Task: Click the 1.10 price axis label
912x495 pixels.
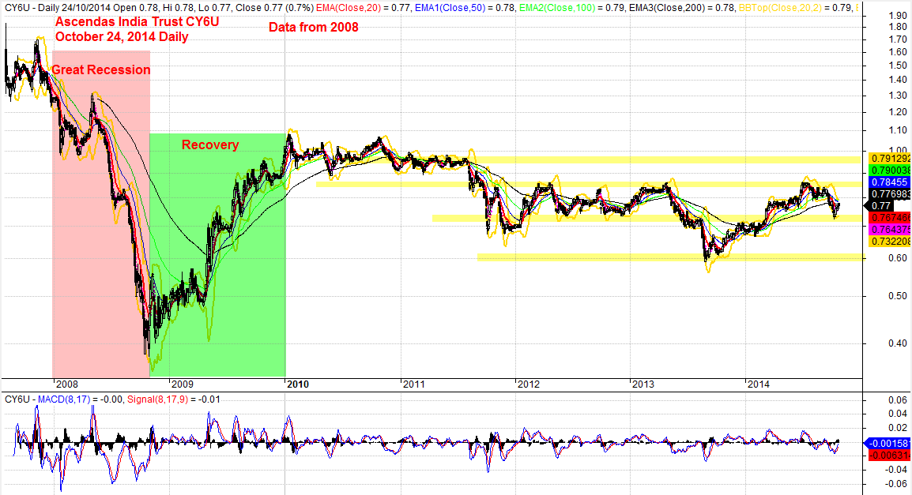Action: (x=898, y=130)
